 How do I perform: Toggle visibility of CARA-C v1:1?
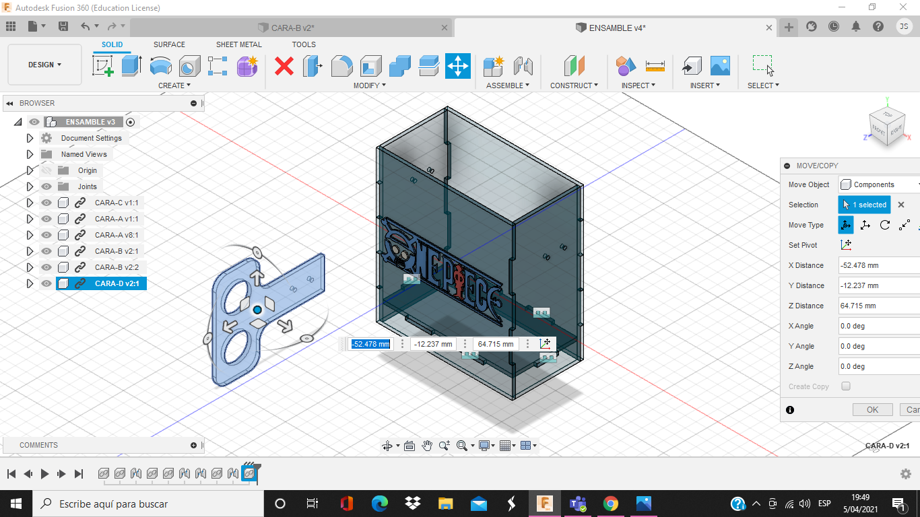point(46,203)
